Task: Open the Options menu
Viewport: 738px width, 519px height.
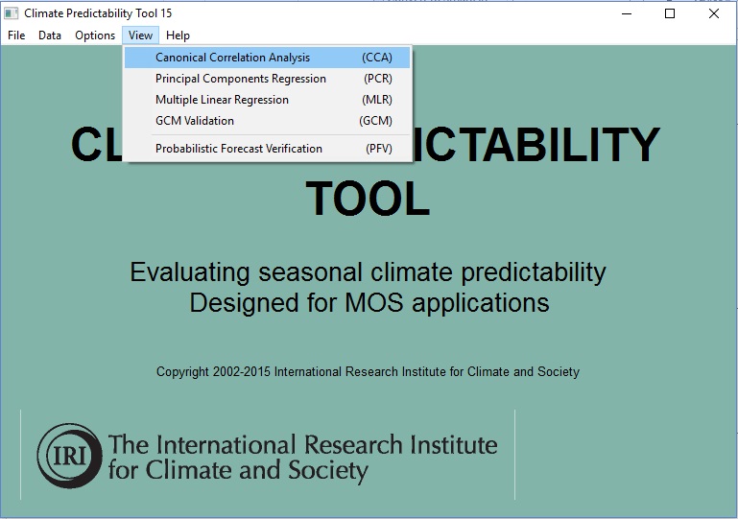Action: click(x=95, y=35)
